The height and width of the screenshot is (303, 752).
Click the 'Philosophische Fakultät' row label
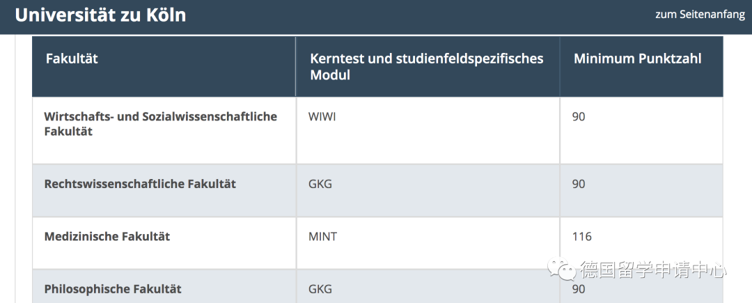[113, 288]
